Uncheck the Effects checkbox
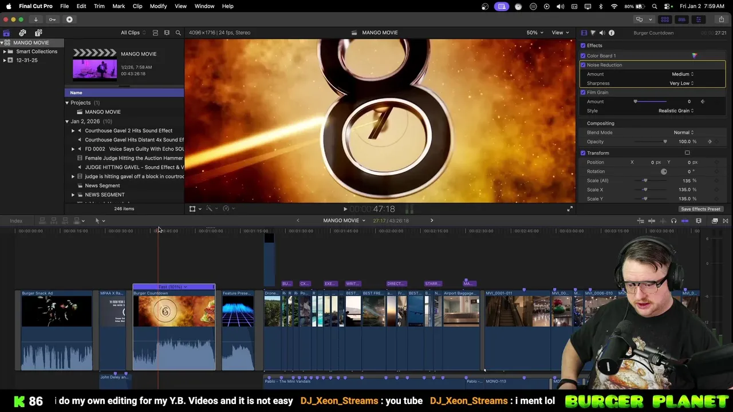Screen dimensions: 733x412 (583, 45)
